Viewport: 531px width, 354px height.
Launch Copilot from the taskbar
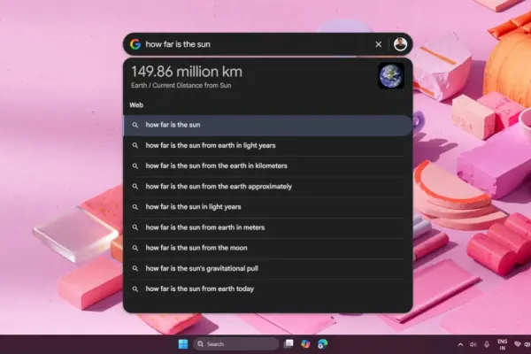tap(305, 344)
